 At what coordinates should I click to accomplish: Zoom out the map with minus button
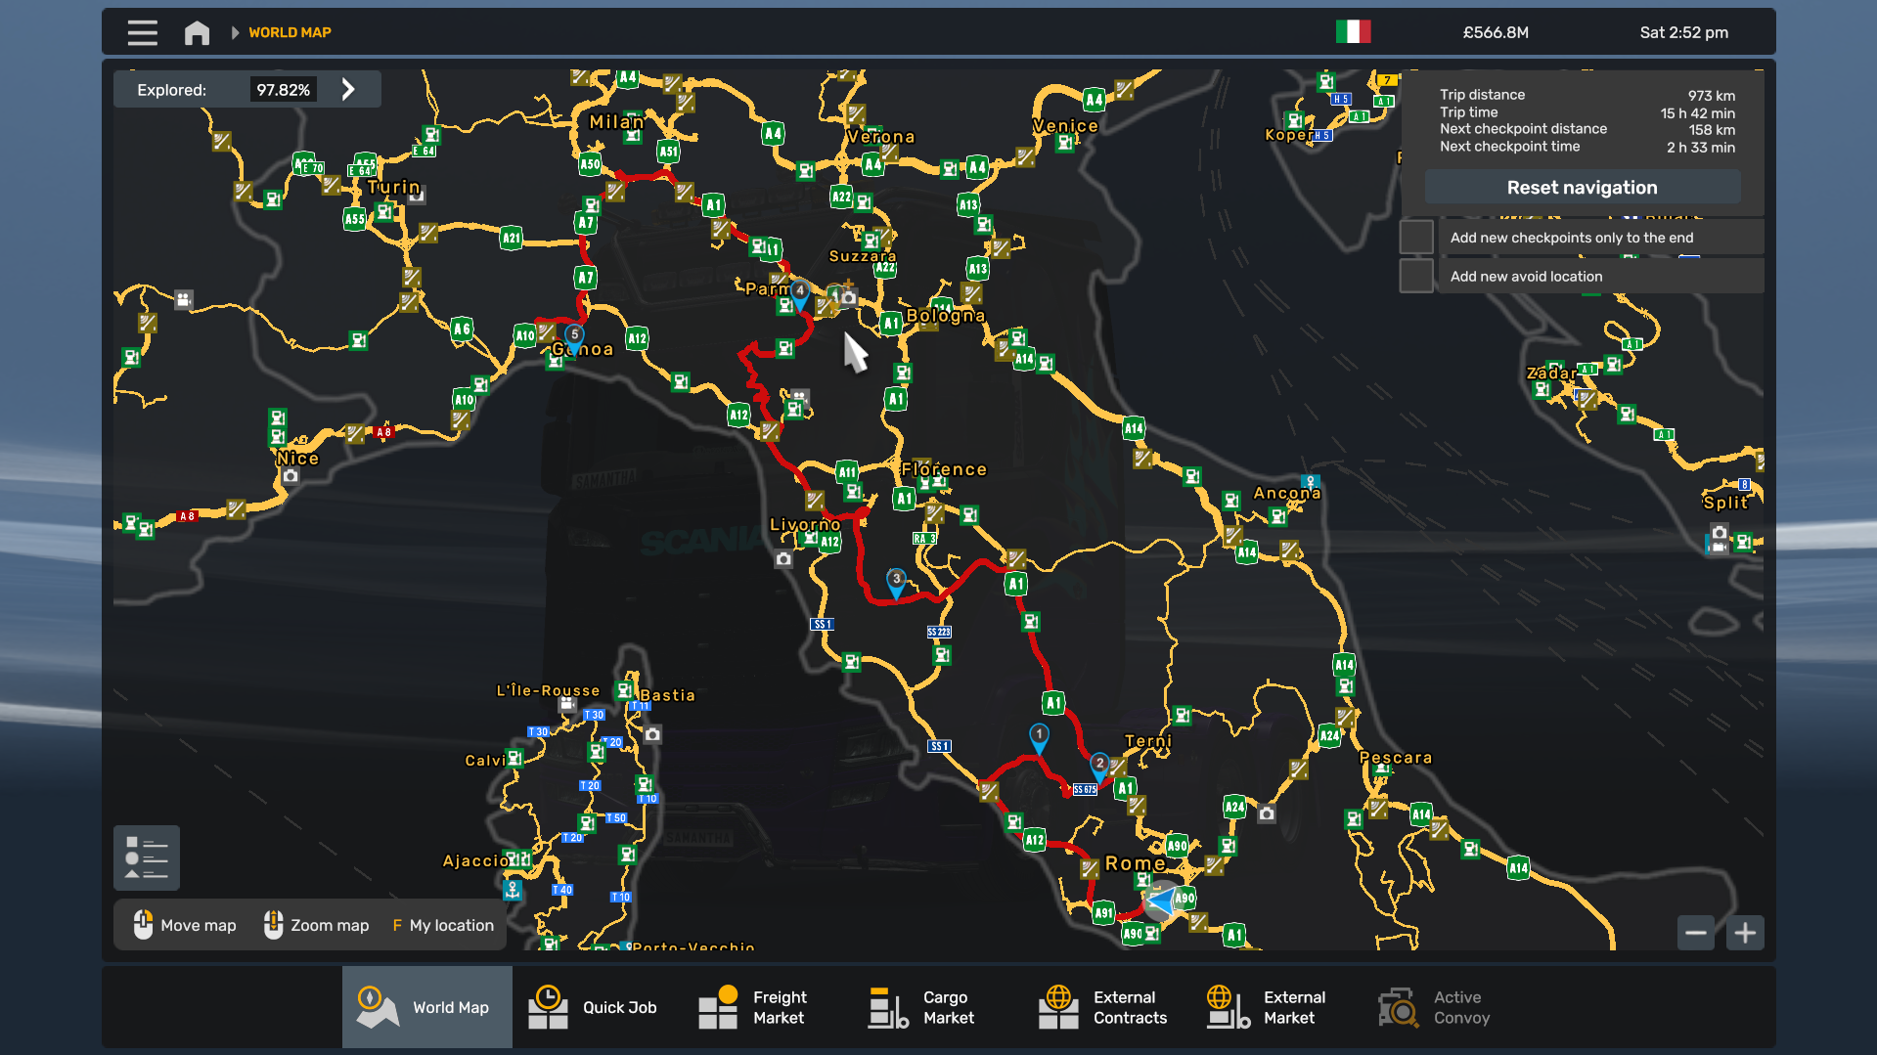(x=1696, y=933)
